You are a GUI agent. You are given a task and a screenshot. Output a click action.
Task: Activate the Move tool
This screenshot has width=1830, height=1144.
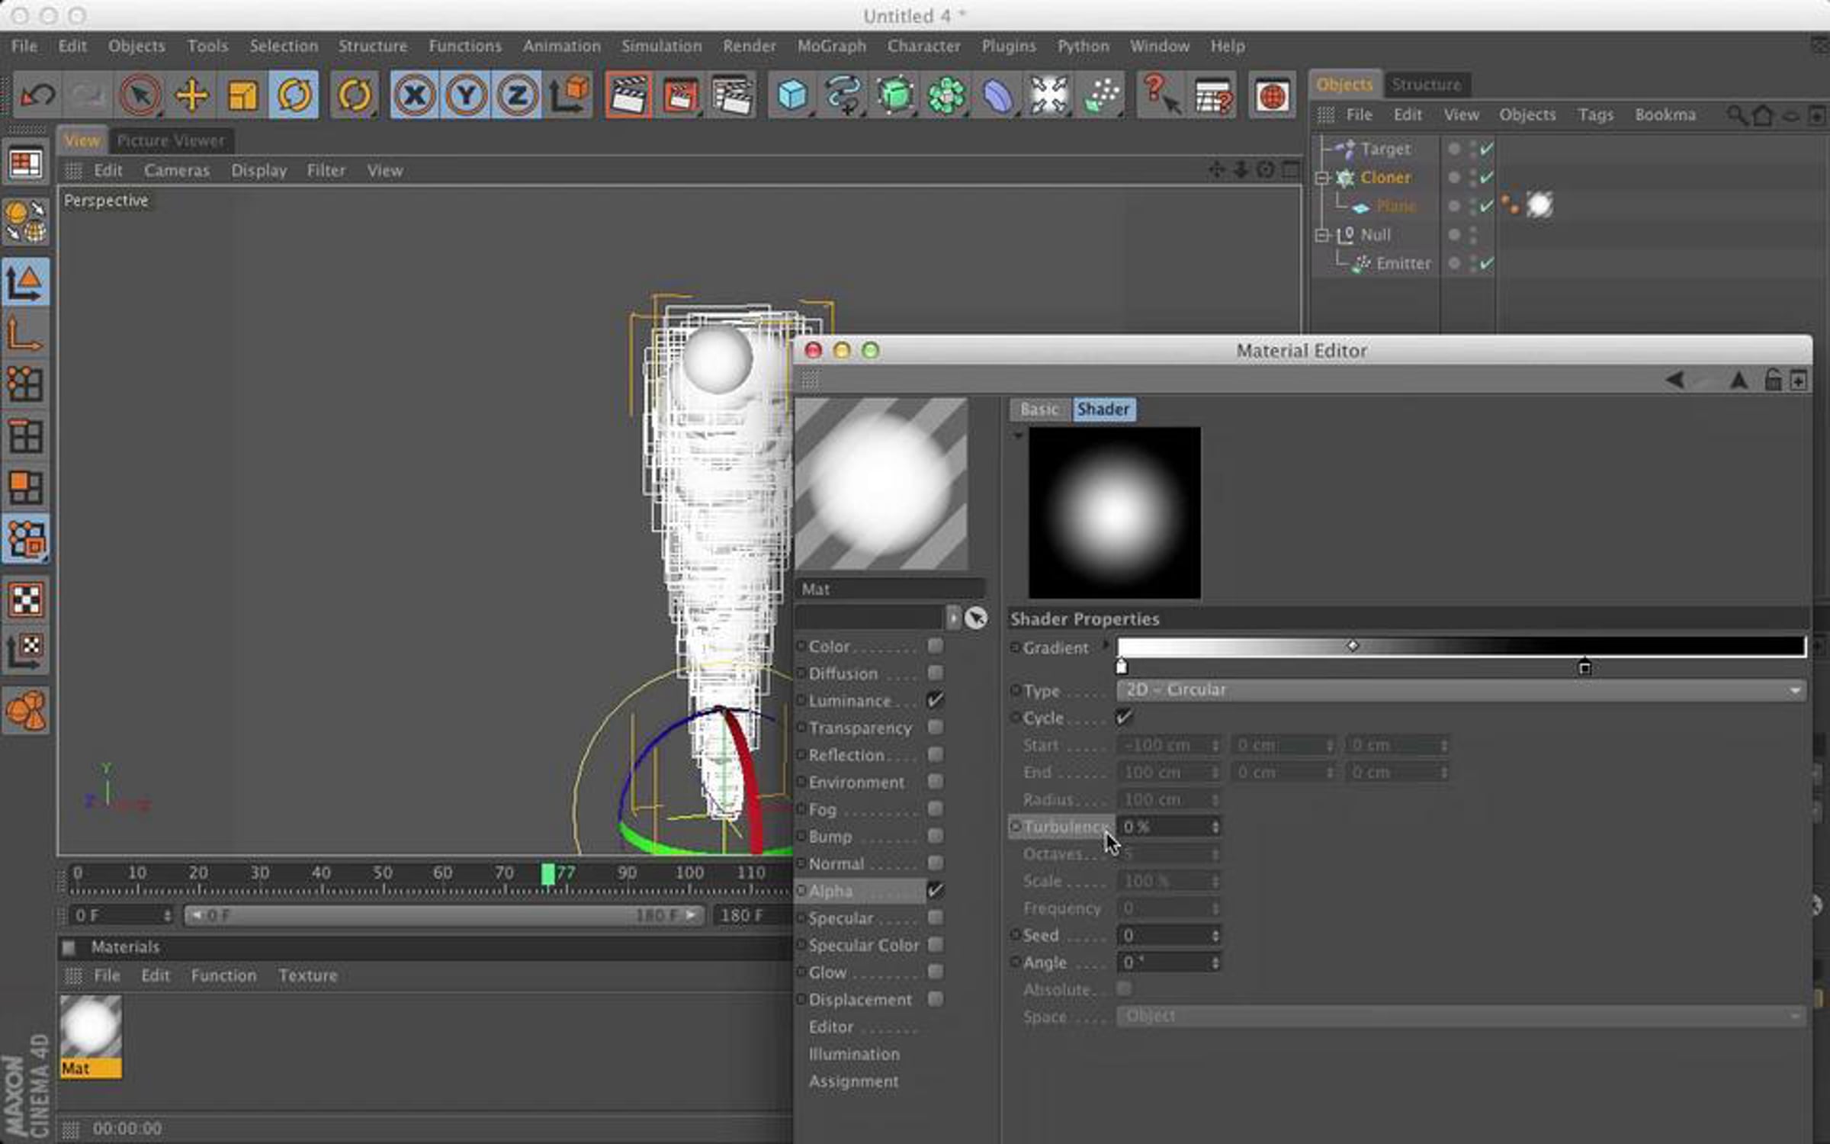pos(191,95)
